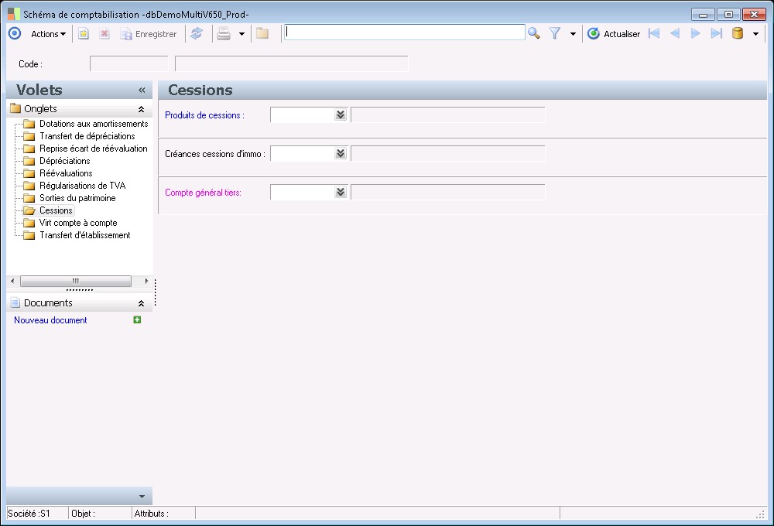
Task: Open the Créances cessions d'immo dropdown
Action: click(341, 153)
